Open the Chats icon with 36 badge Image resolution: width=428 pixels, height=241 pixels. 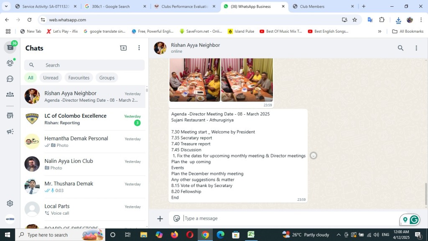click(10, 47)
